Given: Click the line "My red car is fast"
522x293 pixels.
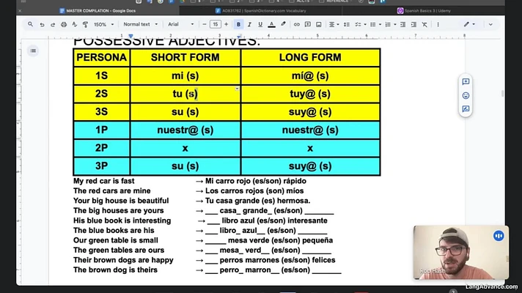Looking at the screenshot, I should click(104, 181).
